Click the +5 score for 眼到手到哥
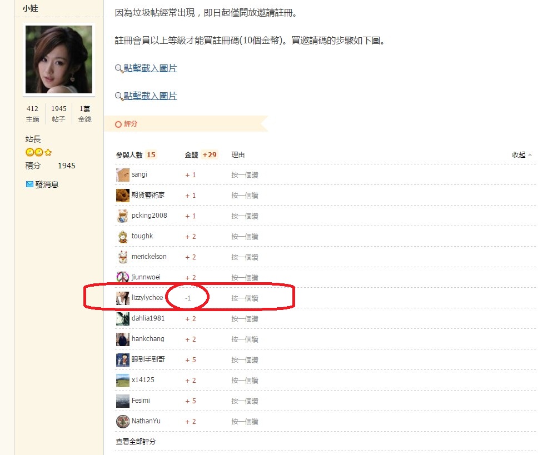 pos(191,360)
